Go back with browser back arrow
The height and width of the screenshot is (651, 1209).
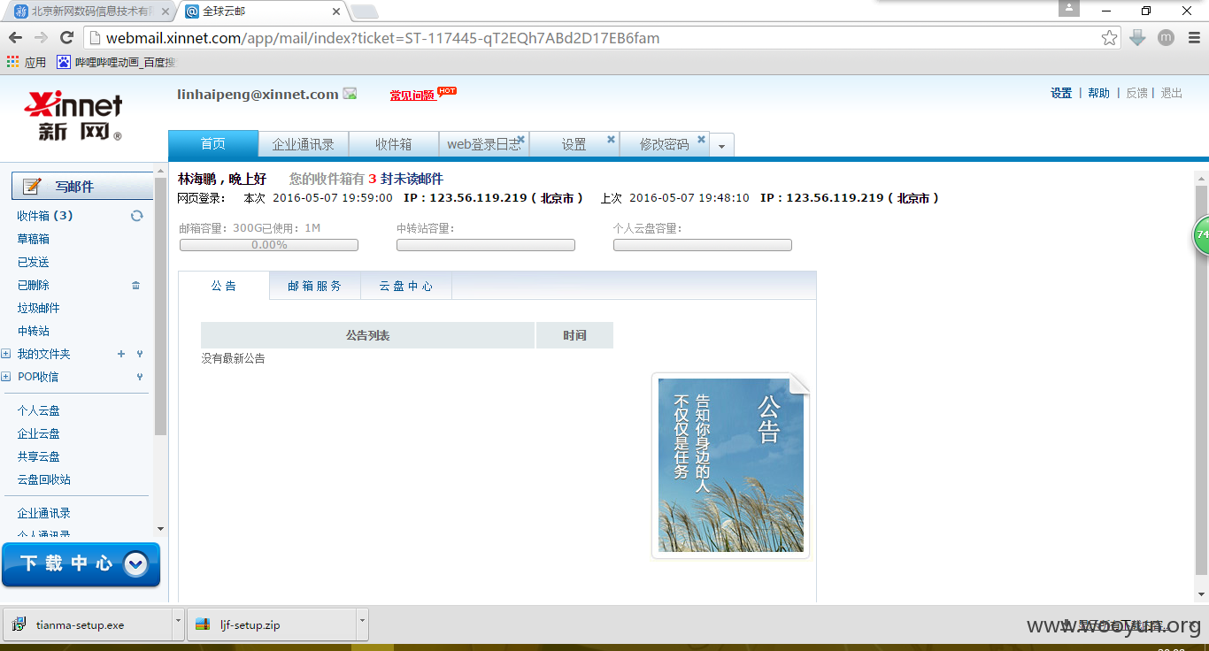[15, 37]
